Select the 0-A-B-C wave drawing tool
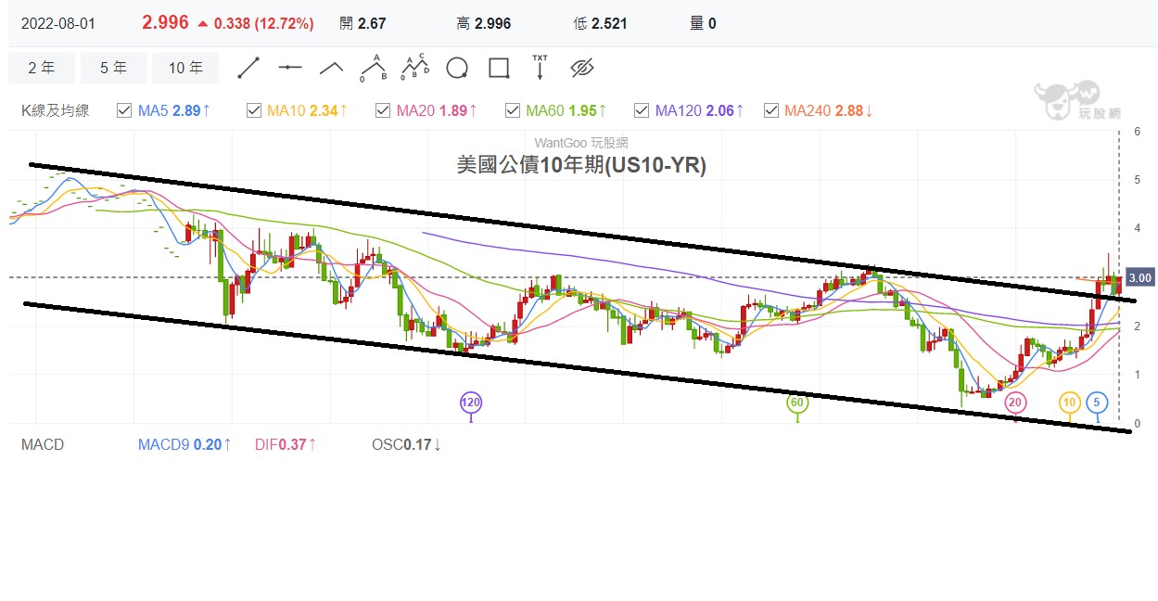Viewport: 1158px width, 601px height. (x=415, y=68)
